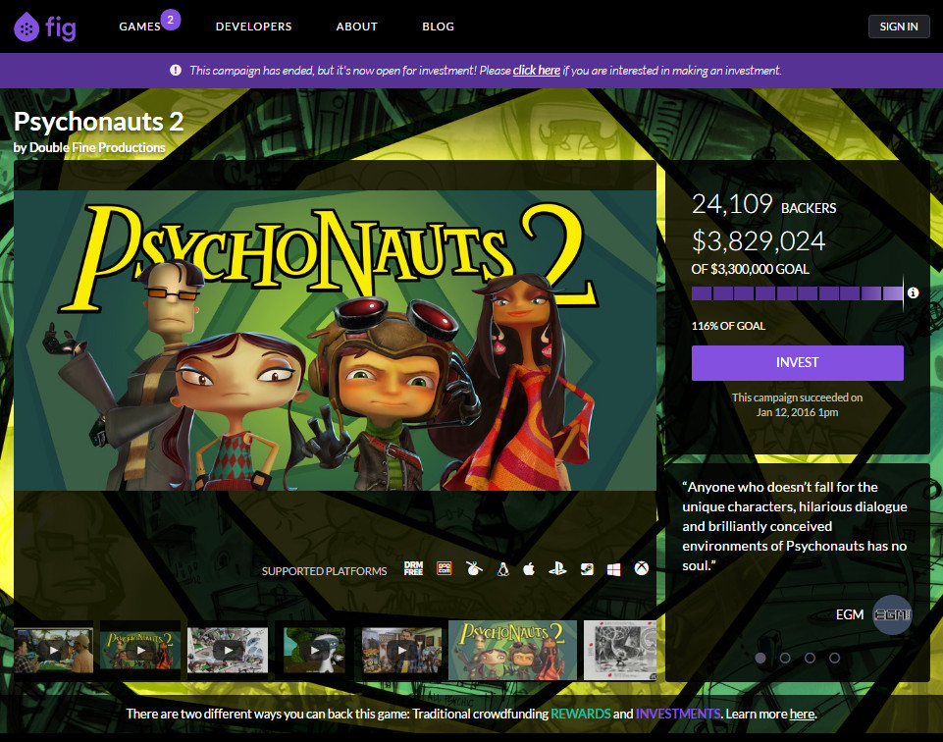Viewport: 943px width, 742px height.
Task: Click the Linux penguin platform icon
Action: coord(502,569)
